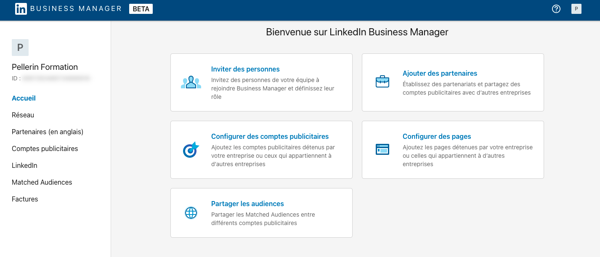
Task: Click the Pellerin Formation avatar in sidebar
Action: (20, 48)
